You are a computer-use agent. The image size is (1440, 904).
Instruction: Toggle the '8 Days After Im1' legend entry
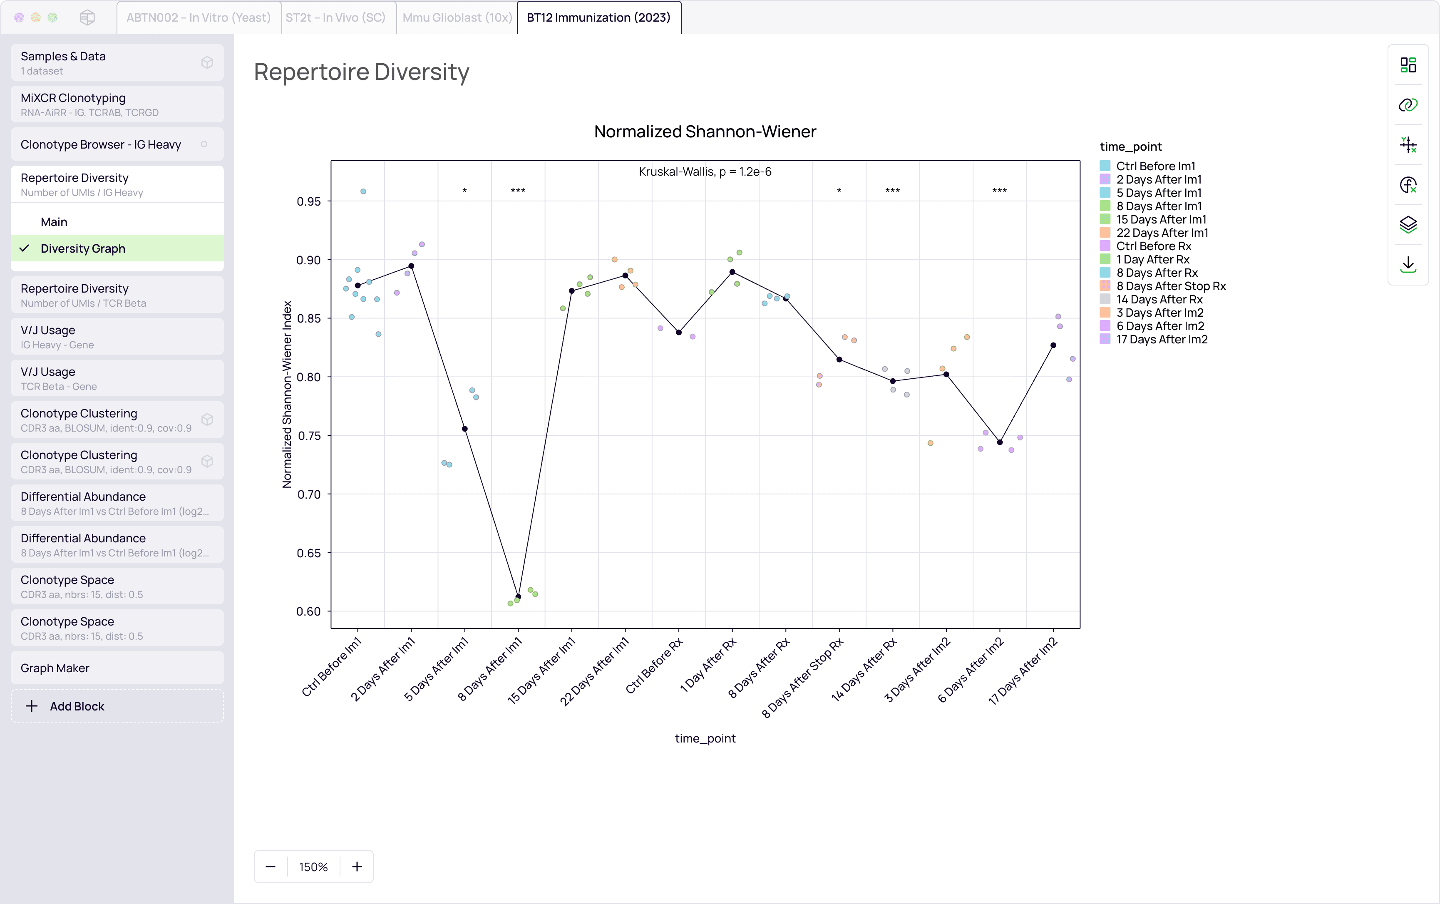(x=1159, y=206)
